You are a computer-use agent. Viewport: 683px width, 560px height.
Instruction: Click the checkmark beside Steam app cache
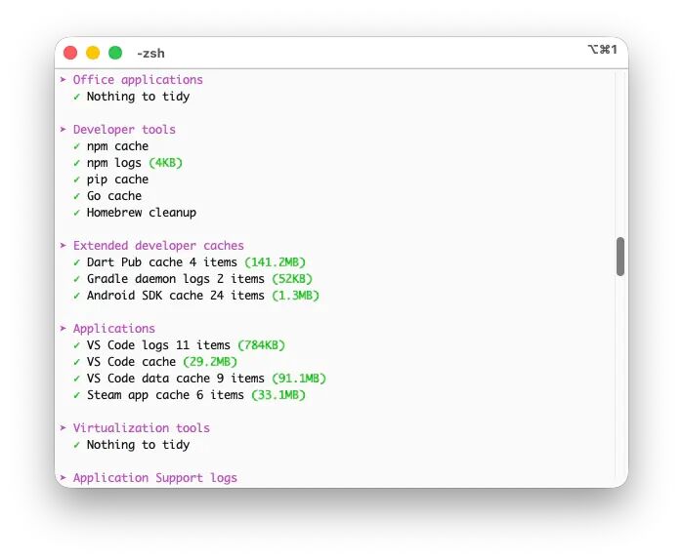(x=76, y=395)
